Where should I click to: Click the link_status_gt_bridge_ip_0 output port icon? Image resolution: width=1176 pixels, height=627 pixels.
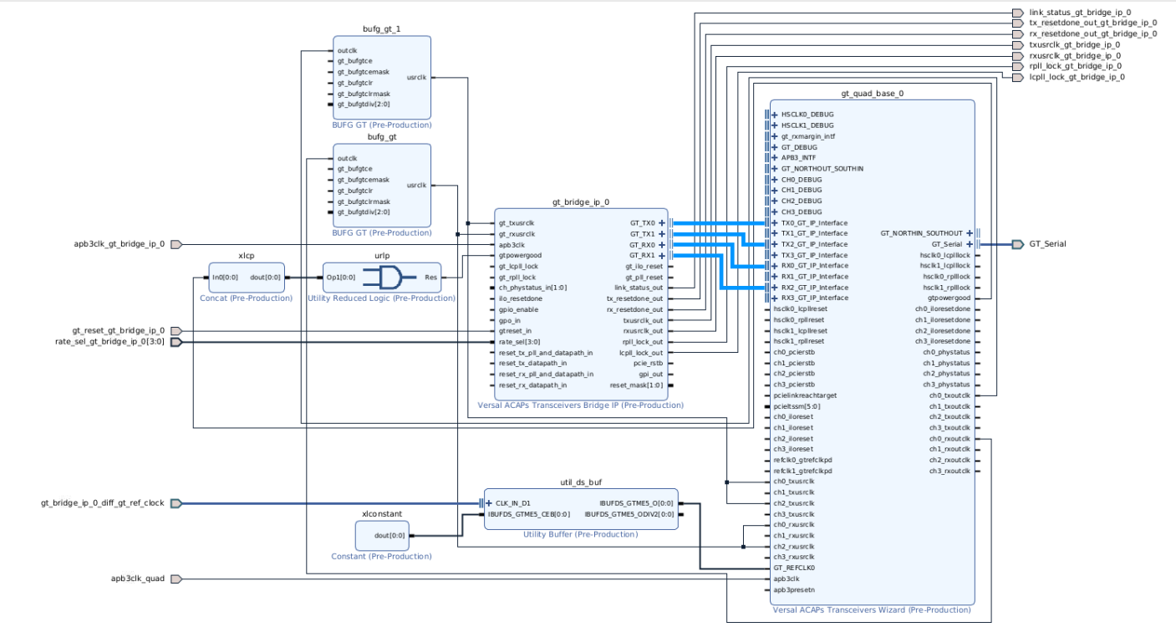[x=1016, y=13]
